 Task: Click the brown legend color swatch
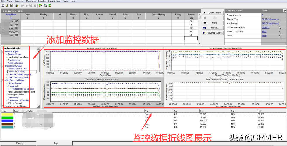click(x=8, y=124)
